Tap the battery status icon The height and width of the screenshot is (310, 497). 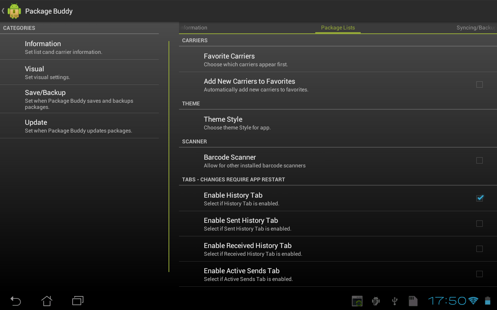[x=487, y=301]
